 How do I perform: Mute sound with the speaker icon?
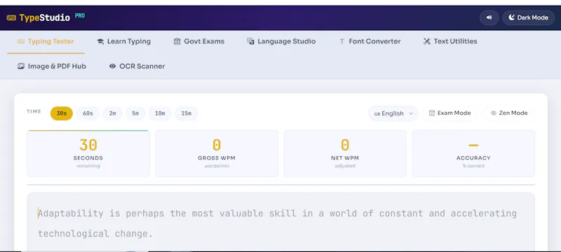489,17
